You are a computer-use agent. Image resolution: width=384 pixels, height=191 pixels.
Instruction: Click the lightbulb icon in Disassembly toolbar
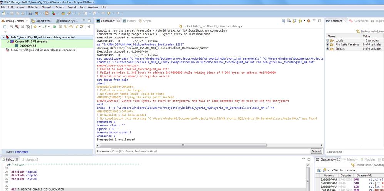click(324, 171)
